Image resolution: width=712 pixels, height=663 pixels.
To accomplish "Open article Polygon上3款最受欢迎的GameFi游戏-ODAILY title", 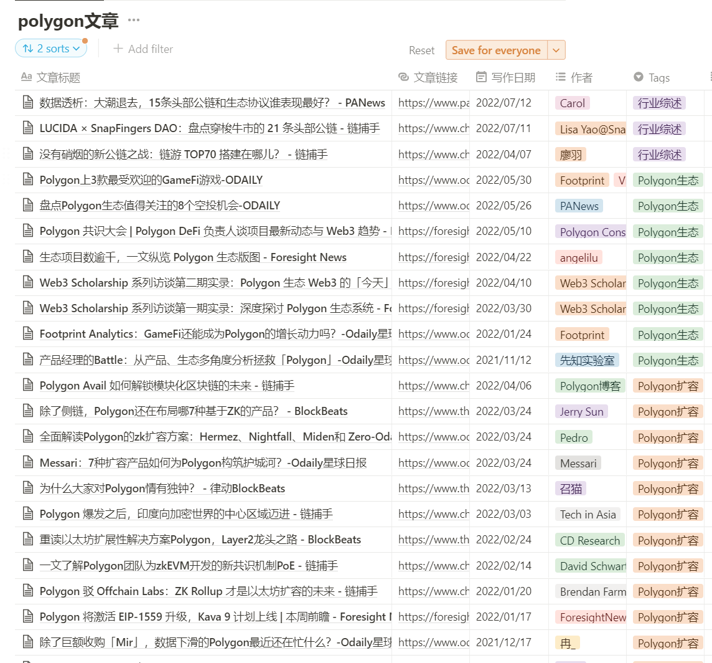I will click(151, 180).
